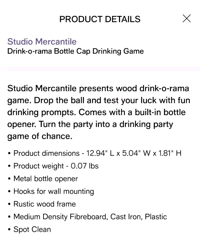
Task: Click the "Hooks for wall mounting" bullet
Action: (54, 192)
